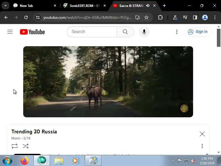The image size is (221, 166).
Task: Open Action Center flag icon
Action: [x=180, y=161]
